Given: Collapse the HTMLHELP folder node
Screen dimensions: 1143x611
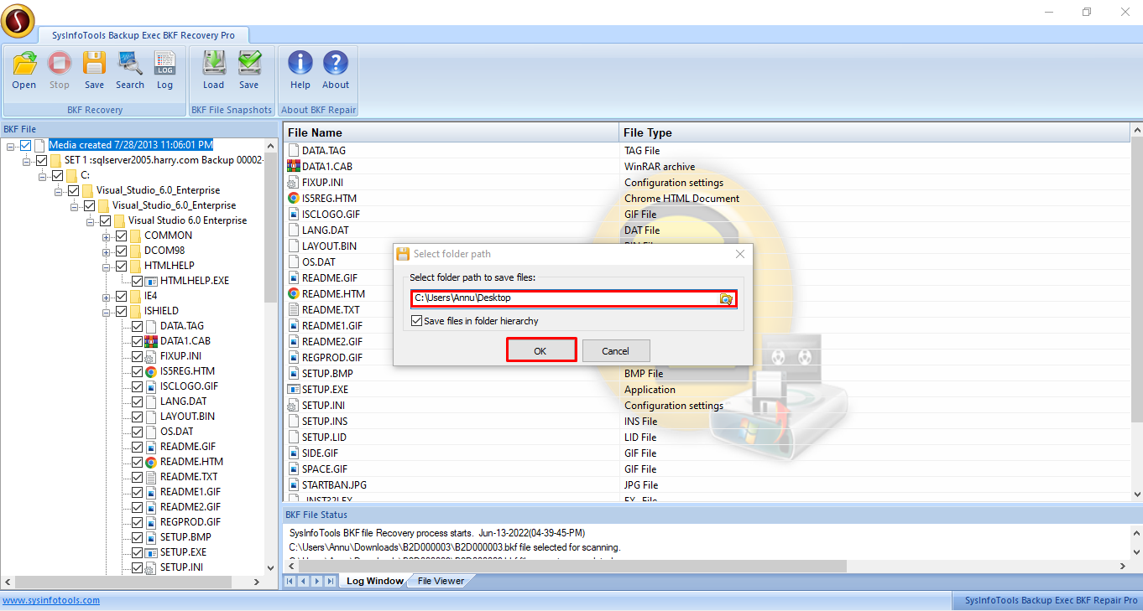Looking at the screenshot, I should [107, 267].
